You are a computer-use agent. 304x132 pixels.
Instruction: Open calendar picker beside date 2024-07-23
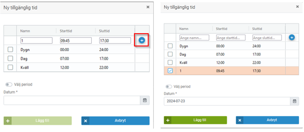tap(295, 101)
